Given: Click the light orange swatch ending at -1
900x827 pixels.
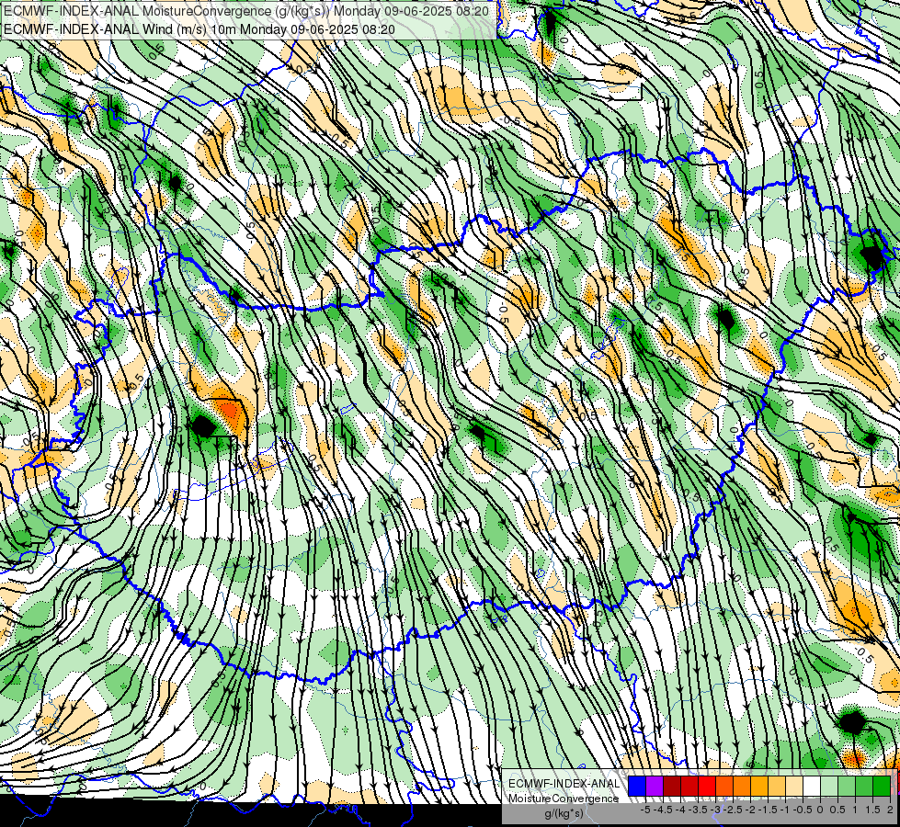Looking at the screenshot, I should (x=777, y=787).
